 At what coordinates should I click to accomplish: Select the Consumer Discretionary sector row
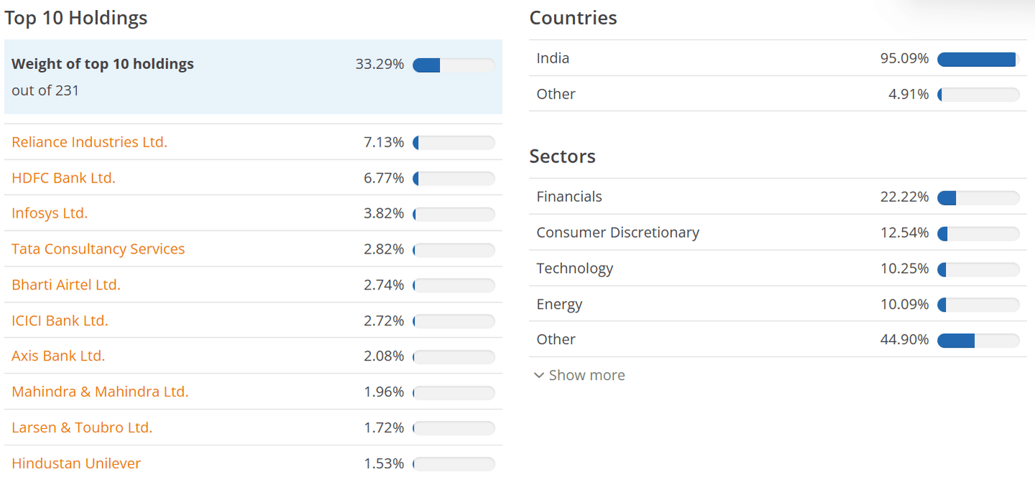pyautogui.click(x=618, y=233)
